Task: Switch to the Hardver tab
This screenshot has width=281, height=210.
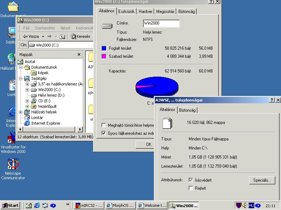Action: (x=145, y=12)
